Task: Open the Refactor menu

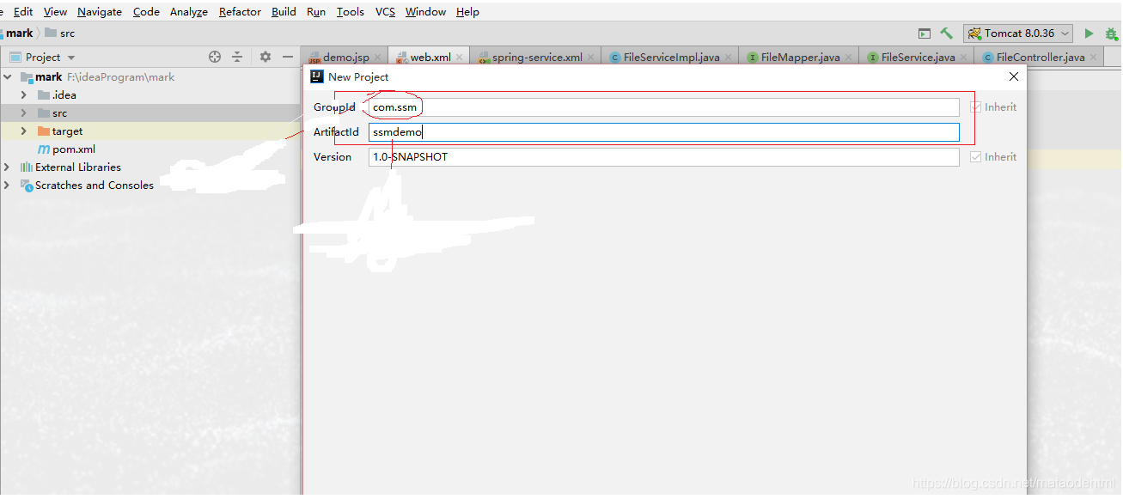Action: point(240,12)
